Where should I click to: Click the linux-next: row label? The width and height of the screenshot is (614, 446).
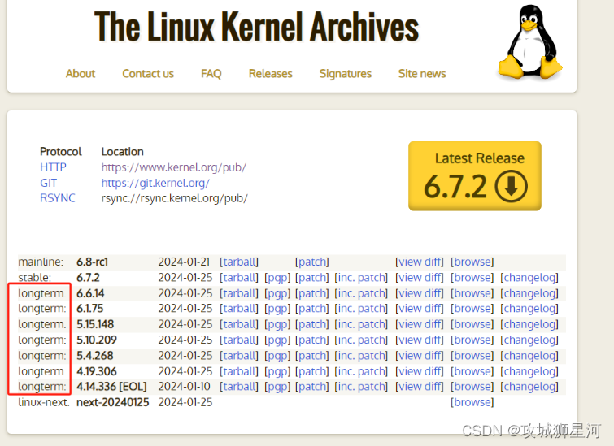44,402
